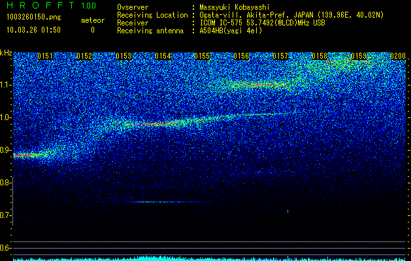The height and width of the screenshot is (261, 411).
Task: Click location text Ogata-vill. Akita-Pref. JAPAN
Action: (256, 15)
